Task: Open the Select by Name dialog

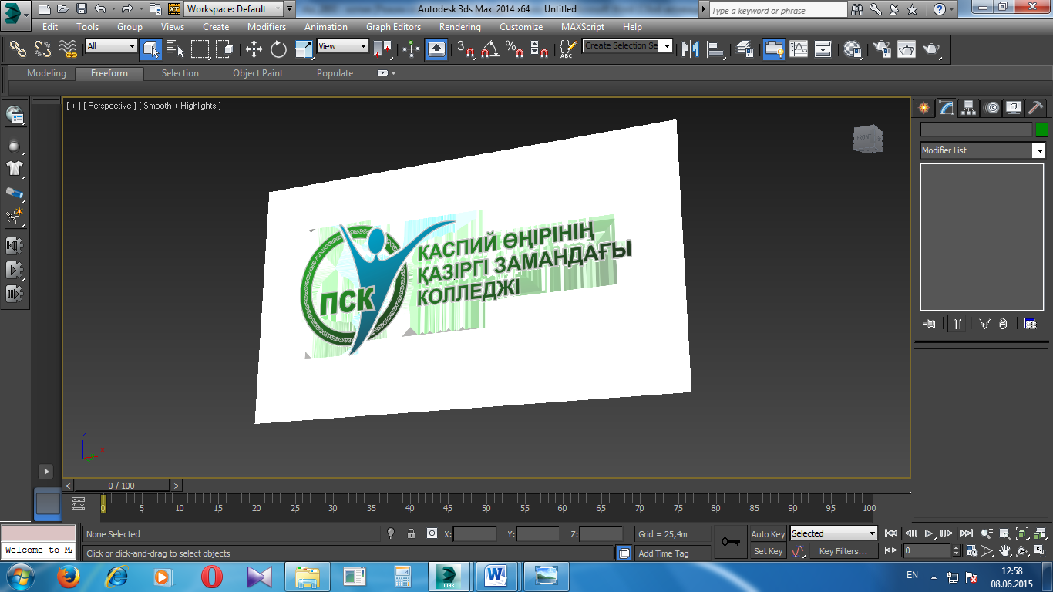Action: click(x=176, y=49)
